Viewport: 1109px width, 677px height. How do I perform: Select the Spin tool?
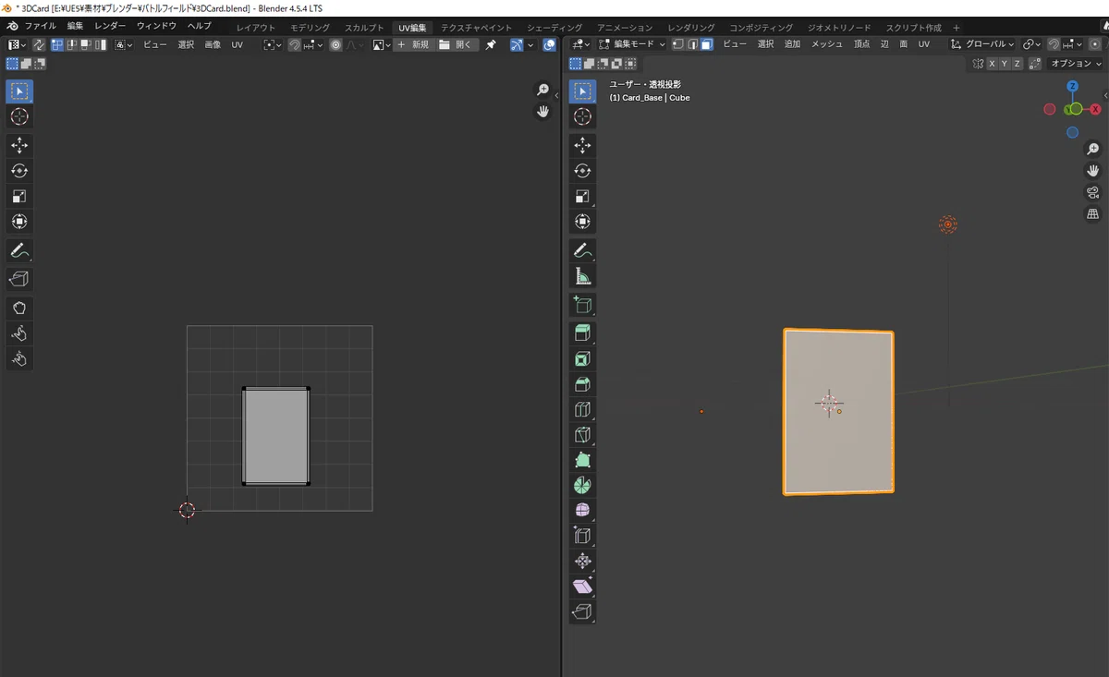pyautogui.click(x=582, y=485)
